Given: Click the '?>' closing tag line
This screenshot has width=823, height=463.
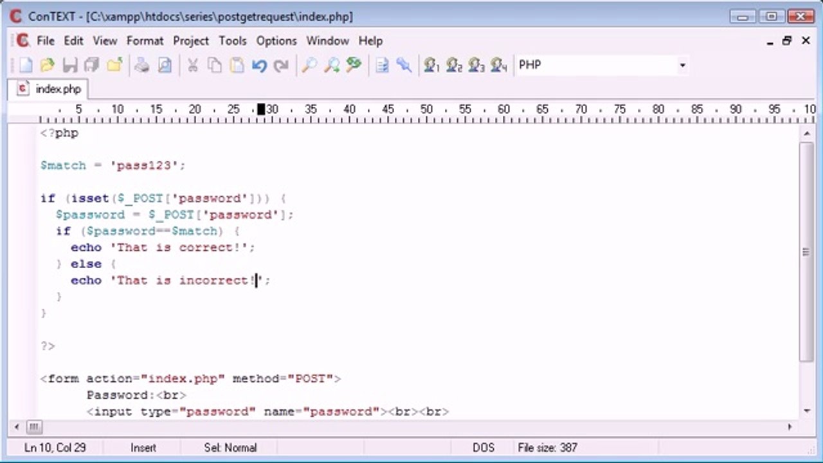Looking at the screenshot, I should pyautogui.click(x=48, y=346).
